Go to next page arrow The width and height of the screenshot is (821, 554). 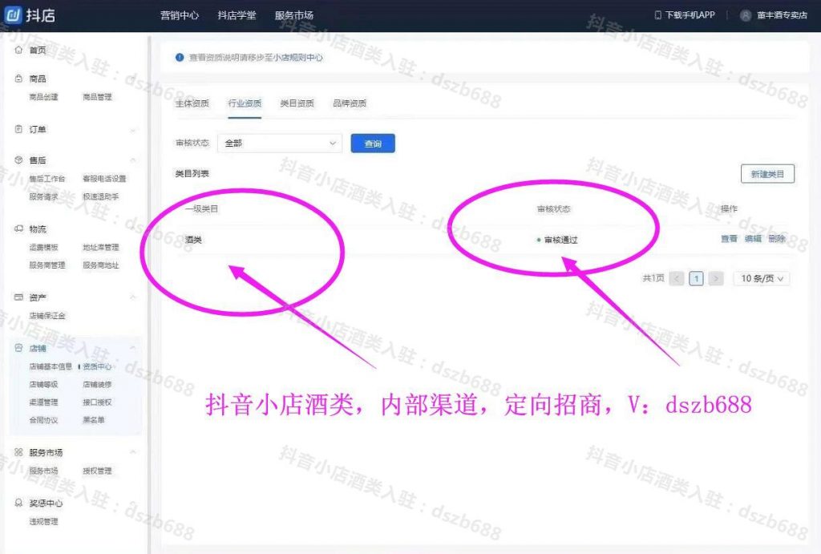tap(716, 278)
